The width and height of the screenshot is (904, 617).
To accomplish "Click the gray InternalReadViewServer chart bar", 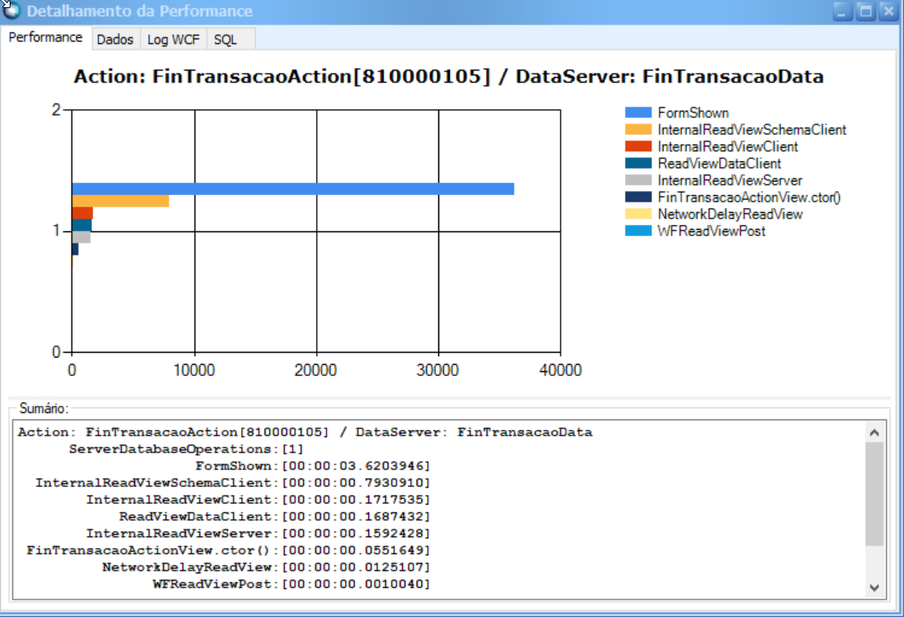I will 81,237.
